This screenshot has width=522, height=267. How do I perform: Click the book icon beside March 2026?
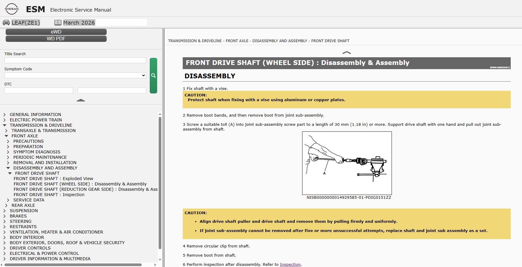point(58,23)
